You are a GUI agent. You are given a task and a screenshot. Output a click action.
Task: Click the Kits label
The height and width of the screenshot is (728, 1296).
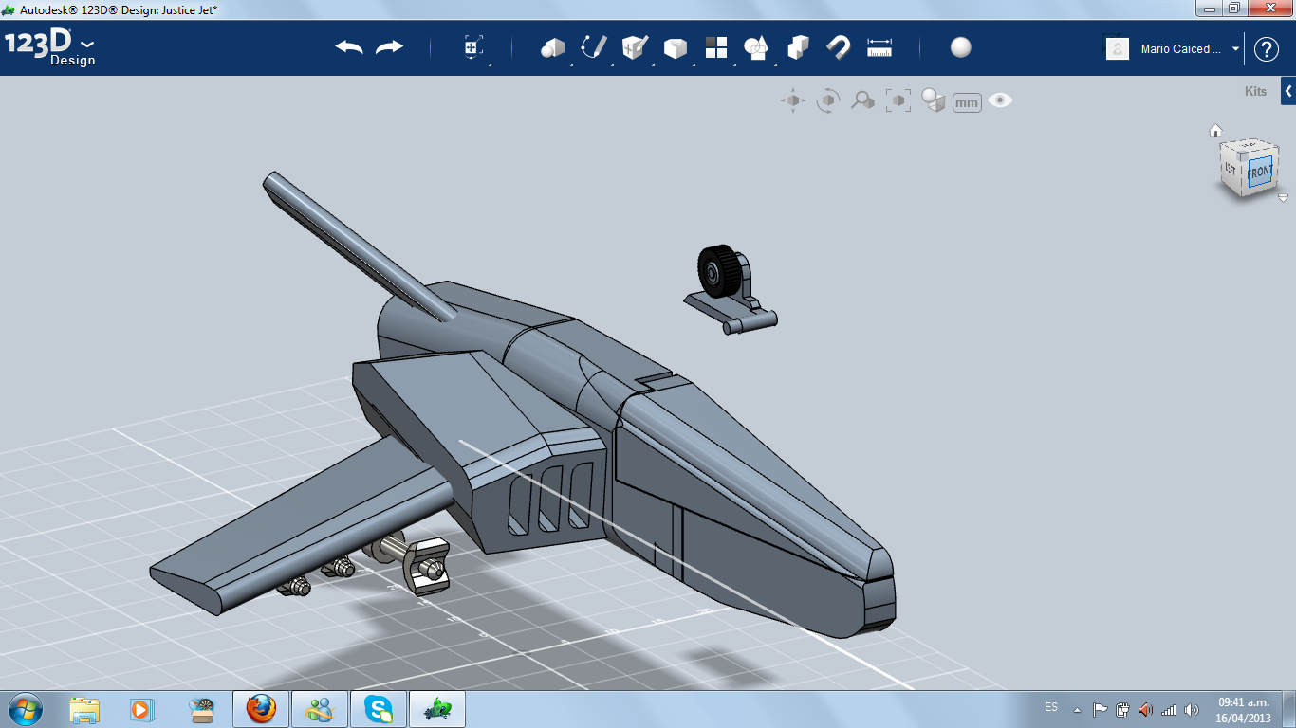1255,92
